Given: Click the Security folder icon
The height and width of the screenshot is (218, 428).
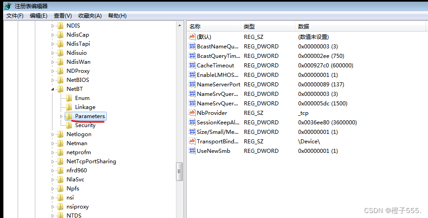Looking at the screenshot, I should pos(69,125).
